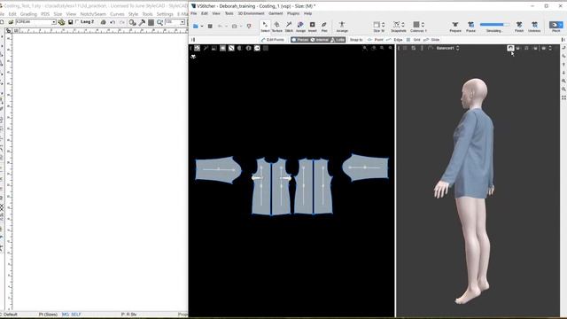Select the left sleeve pattern piece

point(218,169)
